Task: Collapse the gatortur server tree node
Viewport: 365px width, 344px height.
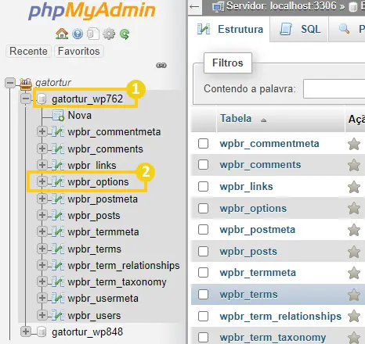Action: [10, 83]
